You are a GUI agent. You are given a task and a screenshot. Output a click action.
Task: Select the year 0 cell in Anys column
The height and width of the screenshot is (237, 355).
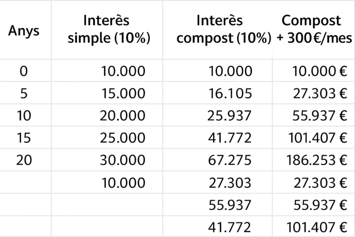pos(24,71)
